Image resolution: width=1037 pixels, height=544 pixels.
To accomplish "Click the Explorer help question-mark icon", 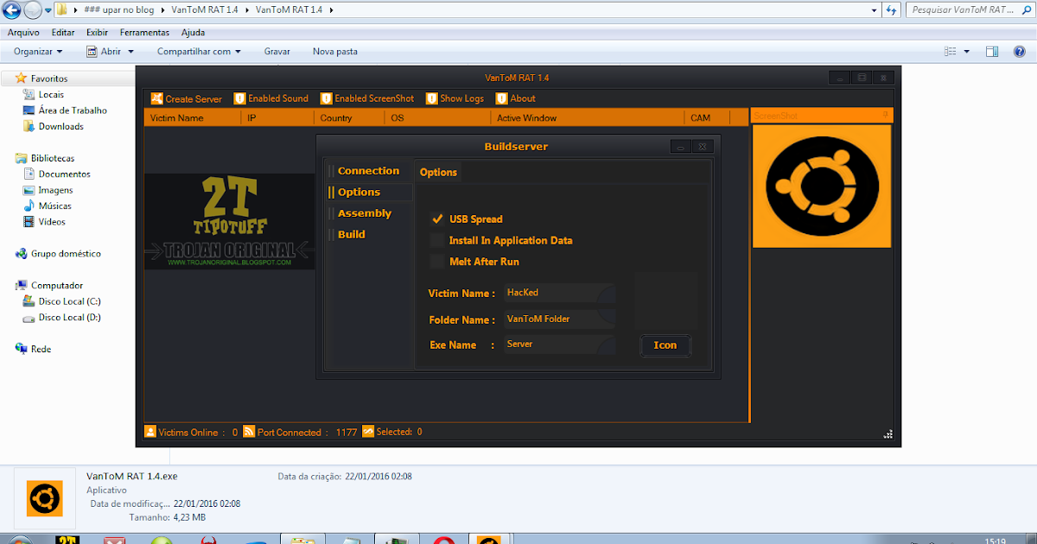I will click(x=1019, y=52).
